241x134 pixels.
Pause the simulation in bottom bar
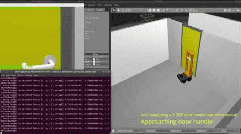click(x=113, y=131)
